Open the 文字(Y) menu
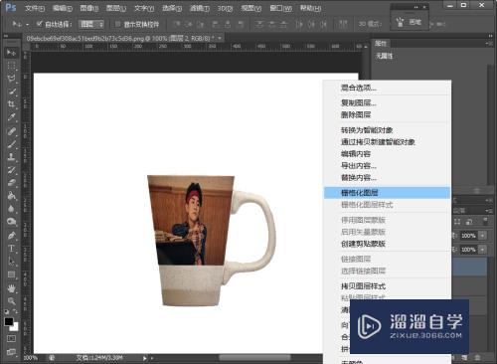 144,8
